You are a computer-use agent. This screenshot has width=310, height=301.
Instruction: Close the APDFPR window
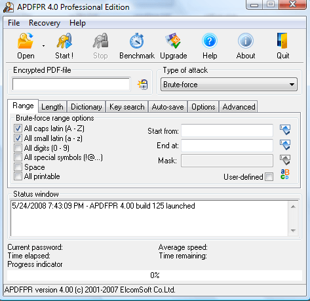point(292,5)
